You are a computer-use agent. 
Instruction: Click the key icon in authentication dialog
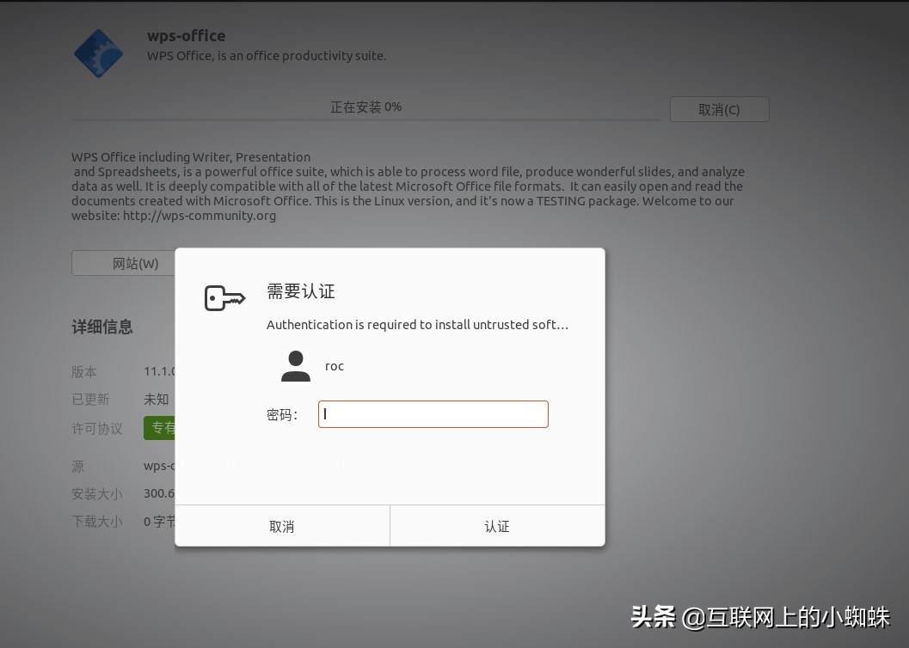[x=225, y=298]
